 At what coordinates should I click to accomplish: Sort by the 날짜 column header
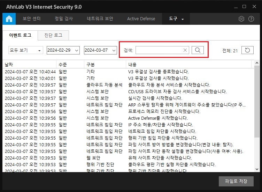coord(29,65)
